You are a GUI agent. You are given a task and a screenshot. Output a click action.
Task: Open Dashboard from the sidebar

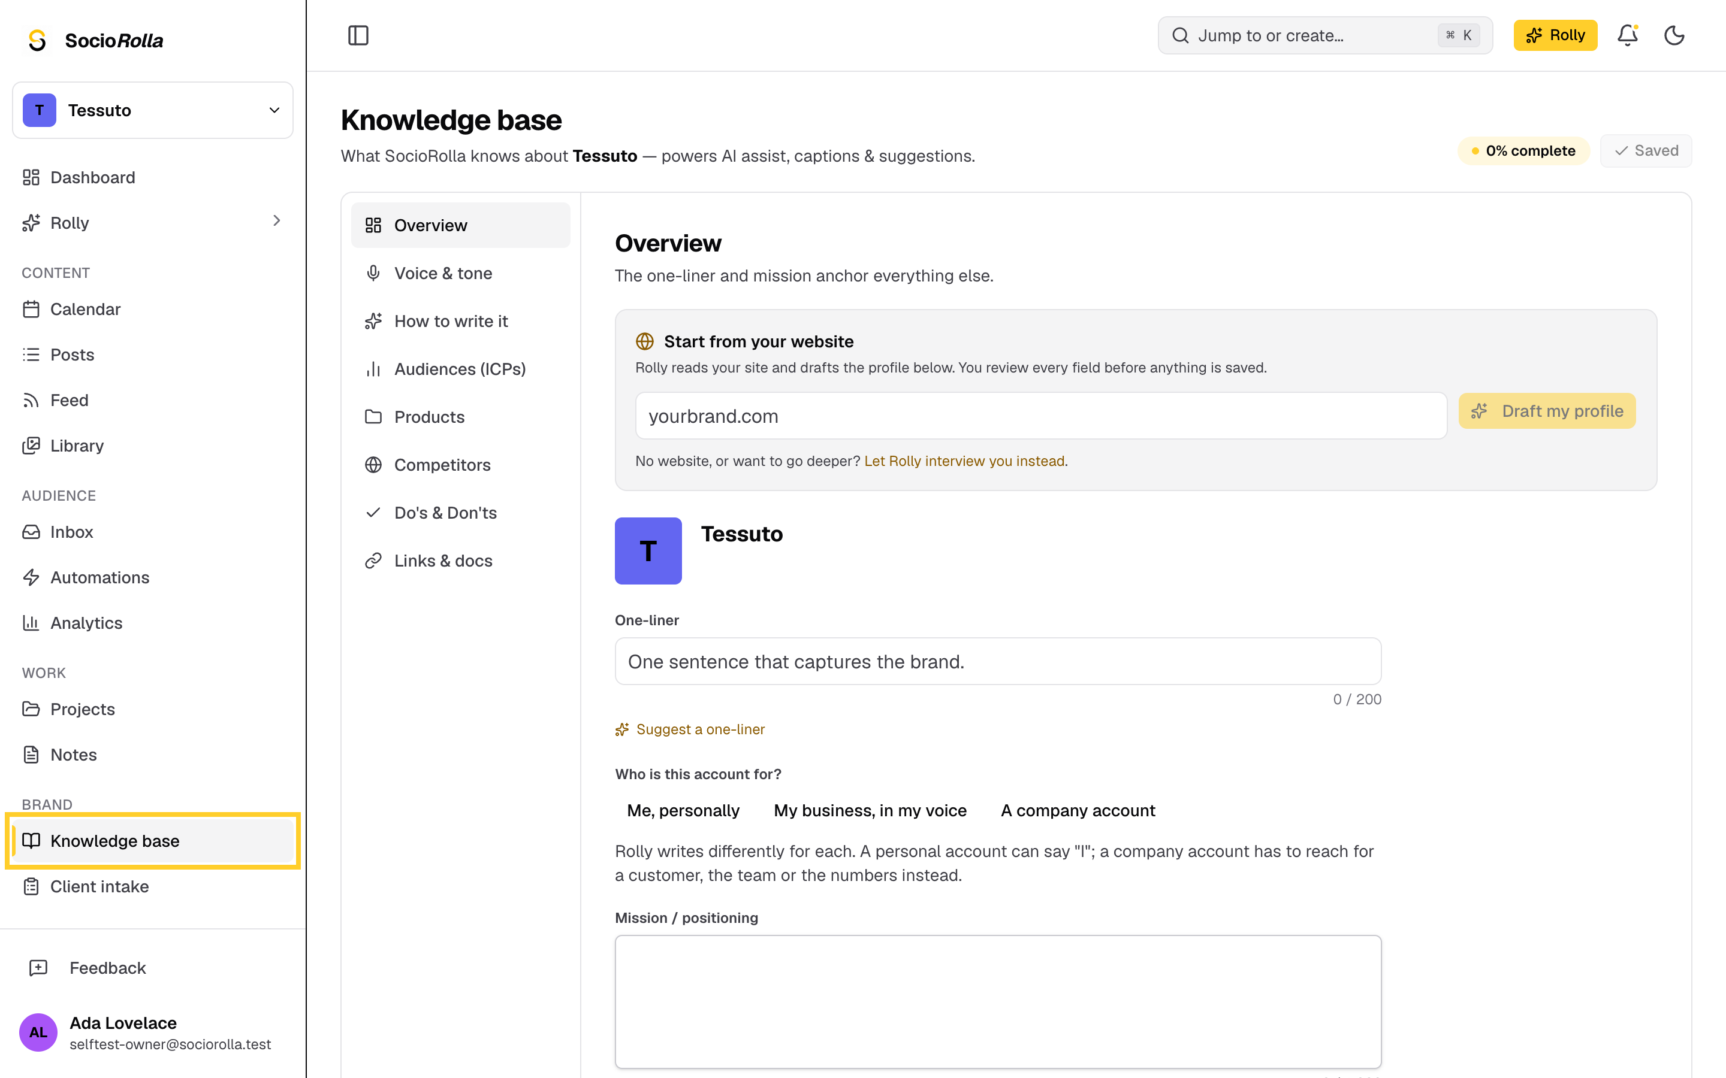pos(153,177)
